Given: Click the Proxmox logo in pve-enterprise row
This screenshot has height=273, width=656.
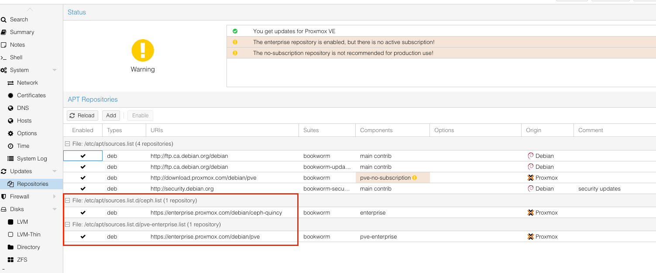Looking at the screenshot, I should [531, 236].
